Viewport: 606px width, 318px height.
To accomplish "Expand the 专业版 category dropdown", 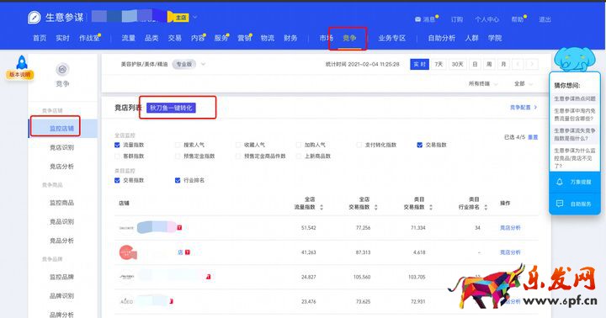I will pos(204,64).
